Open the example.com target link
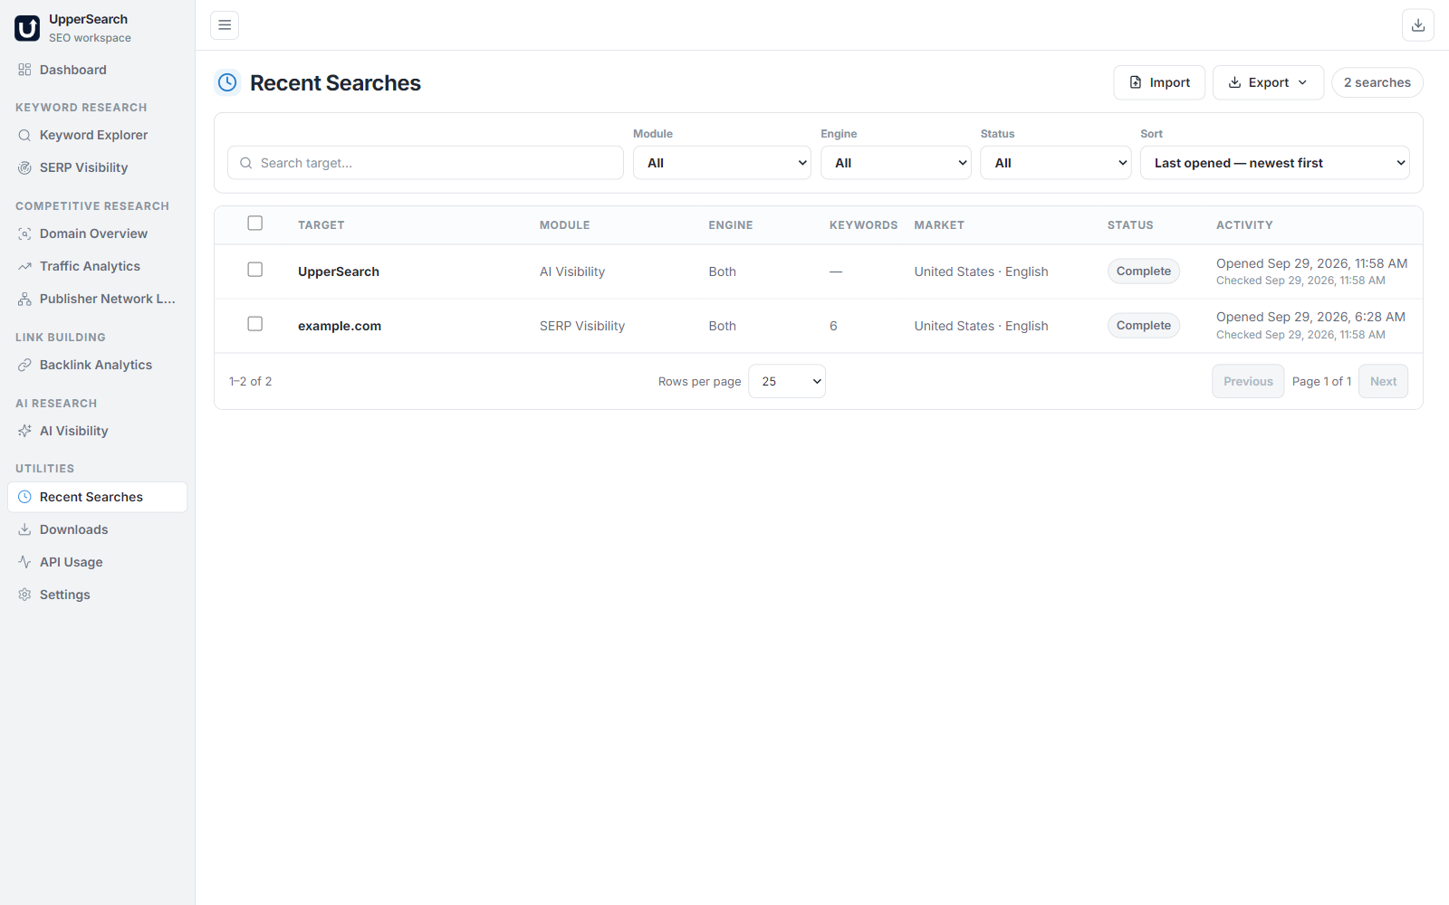The height and width of the screenshot is (905, 1449). 340,326
